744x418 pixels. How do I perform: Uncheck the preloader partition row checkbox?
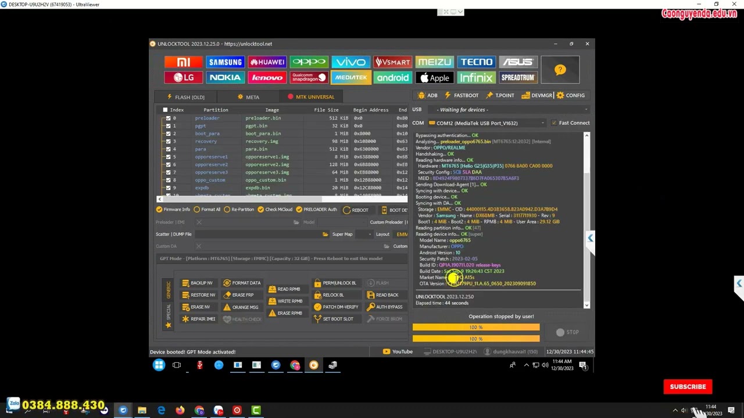[169, 118]
